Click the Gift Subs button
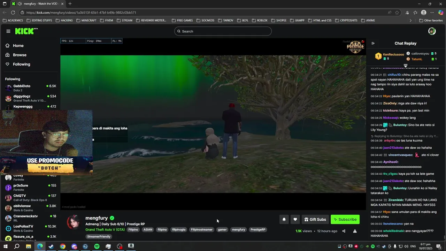This screenshot has height=251, width=446. 315,219
